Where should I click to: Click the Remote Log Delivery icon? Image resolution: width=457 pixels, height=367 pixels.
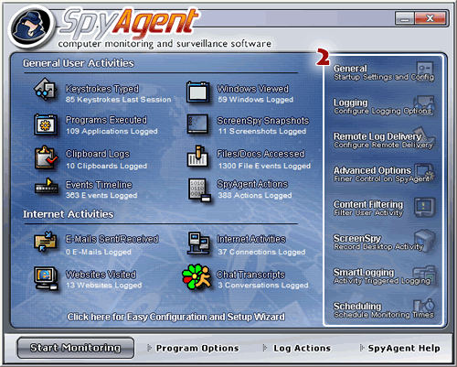pos(423,135)
